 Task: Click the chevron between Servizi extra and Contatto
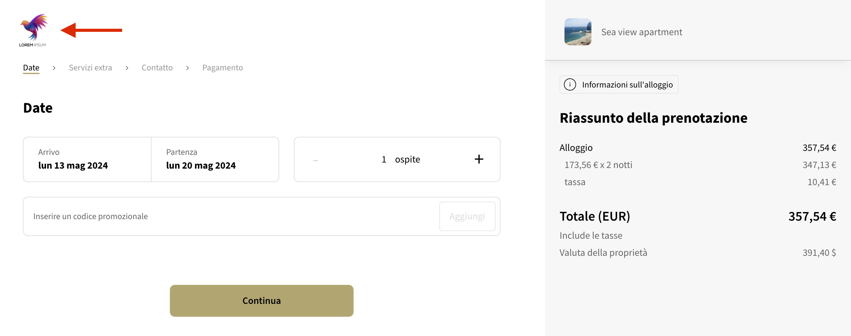pyautogui.click(x=127, y=68)
